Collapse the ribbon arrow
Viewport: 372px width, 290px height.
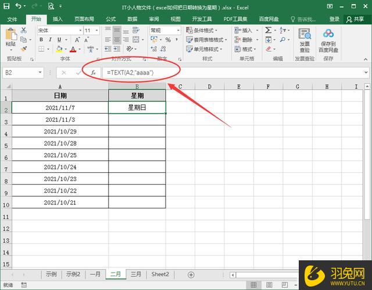point(366,59)
